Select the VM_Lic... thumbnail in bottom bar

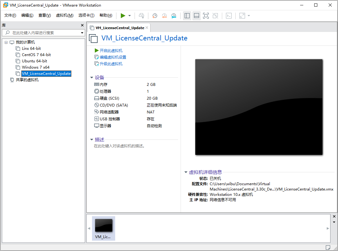104,228
